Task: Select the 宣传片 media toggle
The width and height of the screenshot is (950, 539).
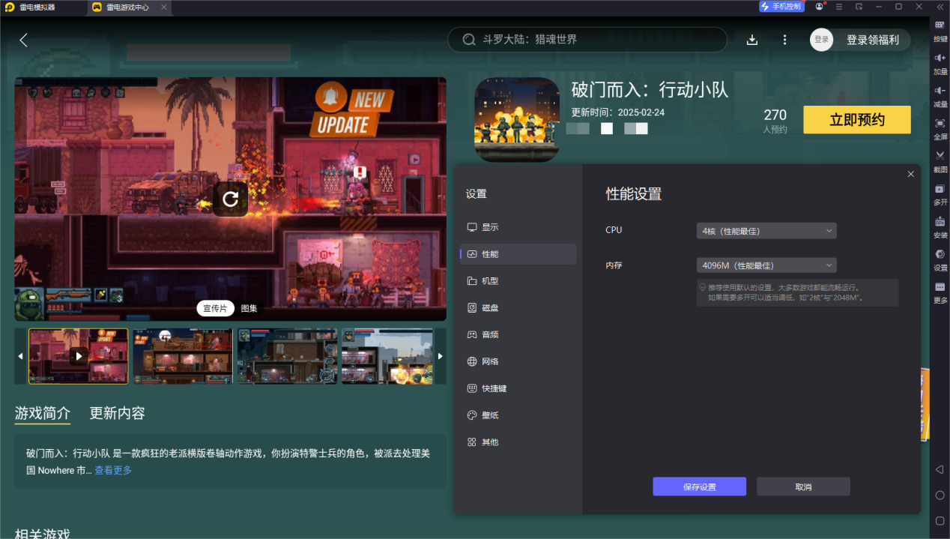Action: [215, 308]
